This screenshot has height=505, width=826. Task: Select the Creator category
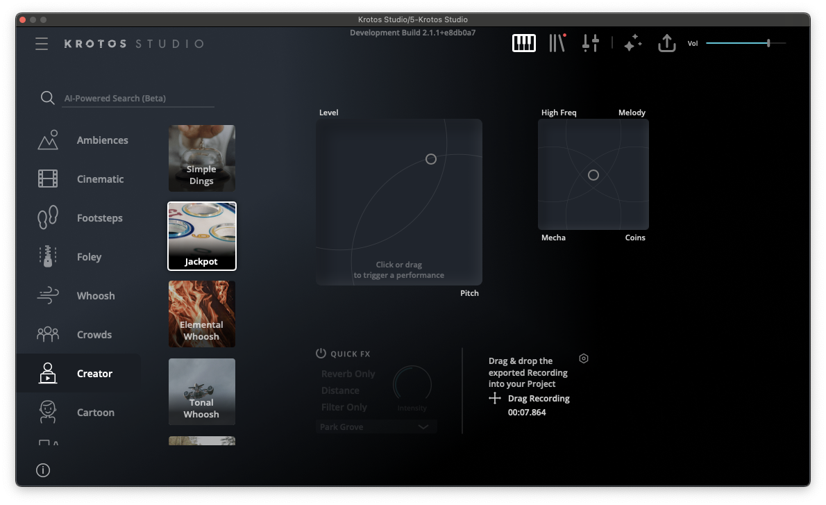click(95, 374)
